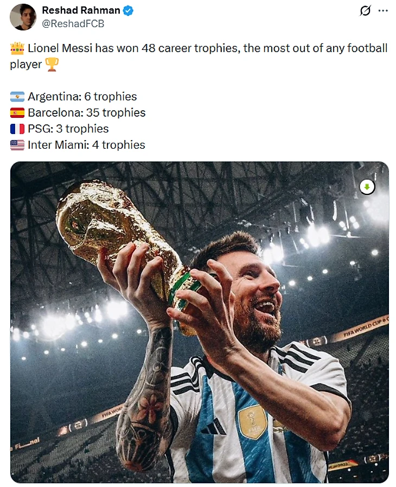Click the France flag emoji
Viewport: 396px width, 487px height.
point(17,129)
